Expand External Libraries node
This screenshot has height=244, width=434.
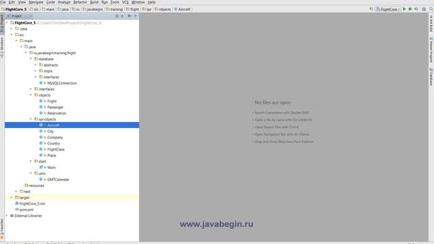[x=7, y=216]
